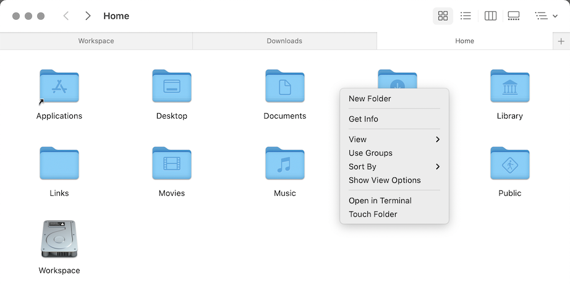Screen dimensions: 570x285
Task: Switch to column view
Action: 491,16
